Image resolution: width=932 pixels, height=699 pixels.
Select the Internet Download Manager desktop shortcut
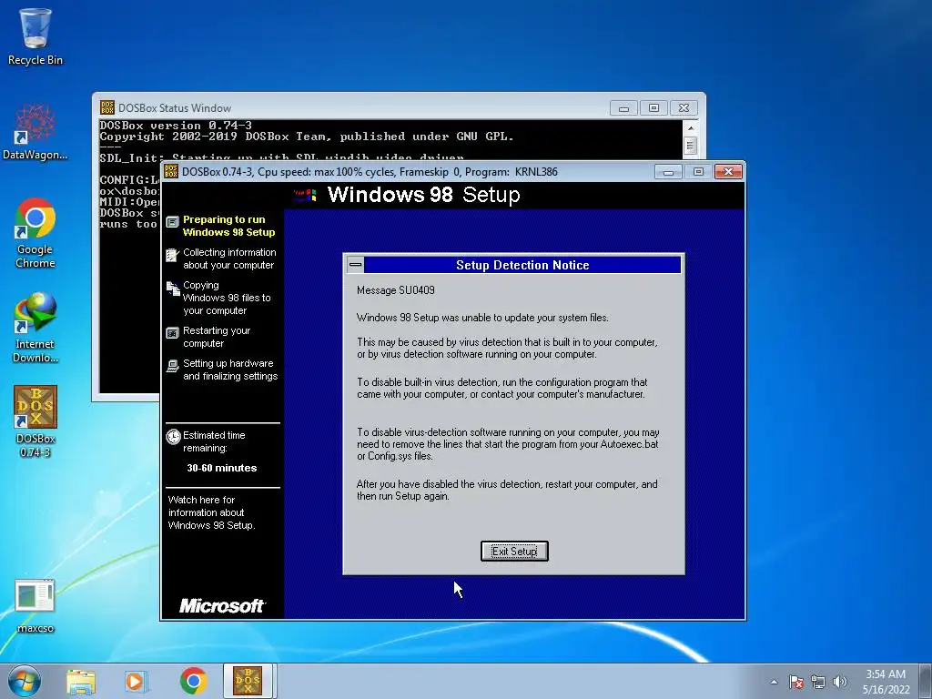point(35,328)
